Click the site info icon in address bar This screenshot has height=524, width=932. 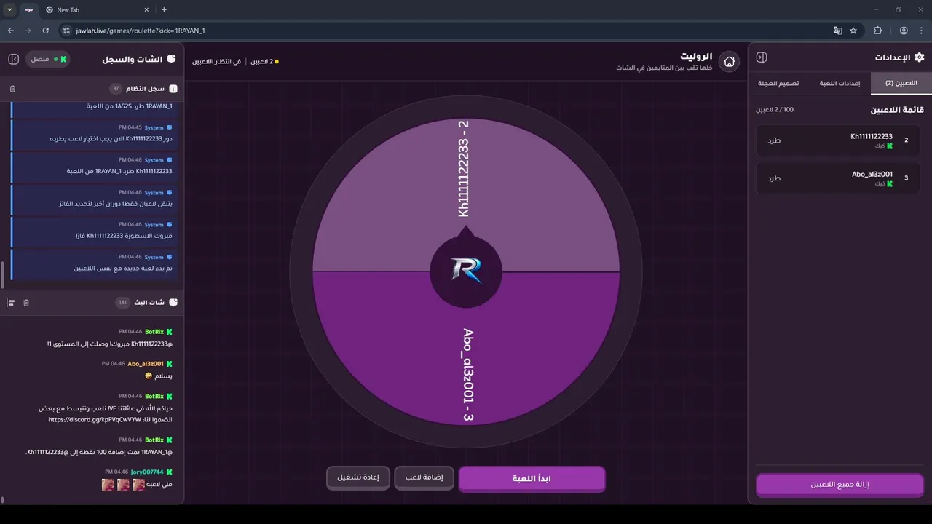point(66,31)
